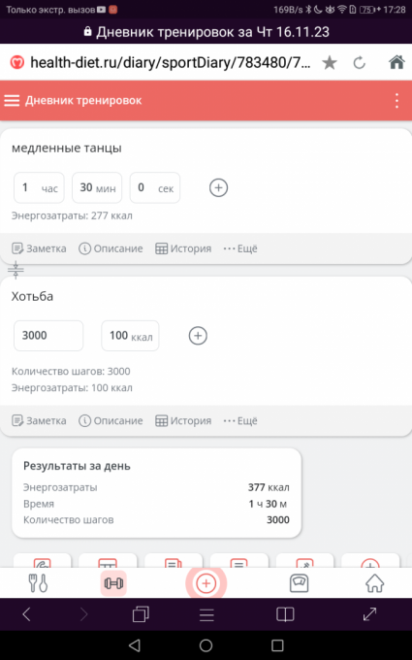The image size is (412, 660).
Task: Expand Ещё options under медленные танцы
Action: point(240,248)
